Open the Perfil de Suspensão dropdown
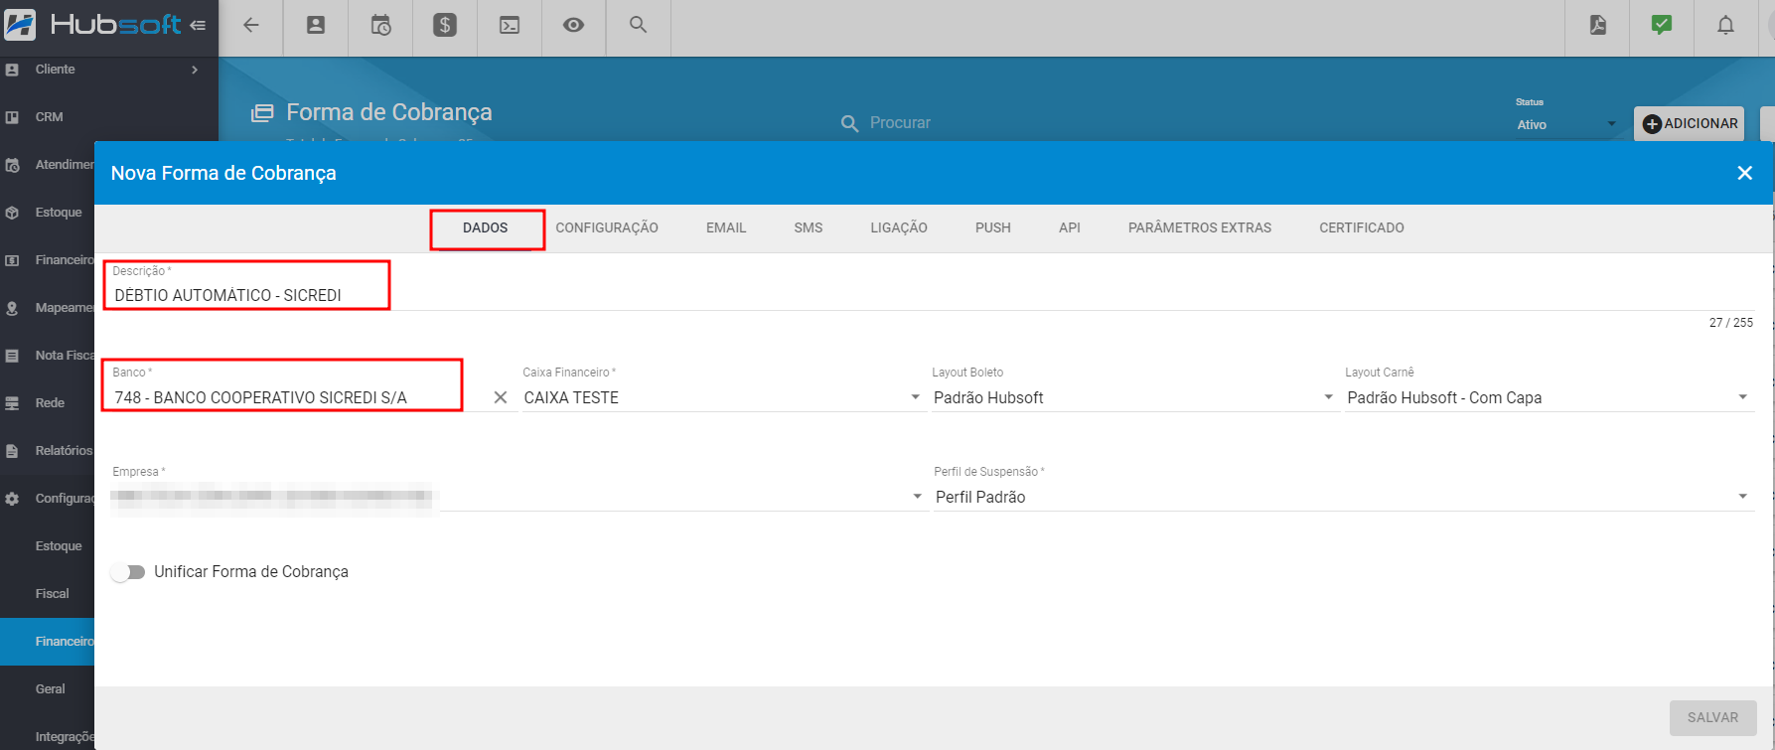 (1343, 497)
